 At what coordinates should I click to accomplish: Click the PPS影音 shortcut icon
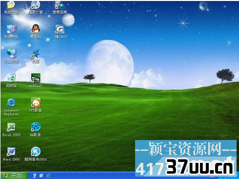(x=36, y=102)
